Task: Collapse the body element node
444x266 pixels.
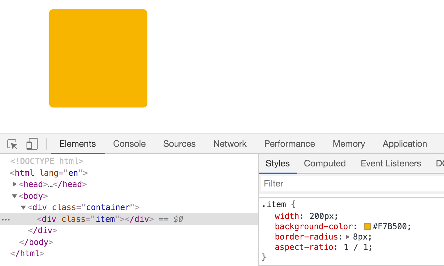Action: (15, 196)
